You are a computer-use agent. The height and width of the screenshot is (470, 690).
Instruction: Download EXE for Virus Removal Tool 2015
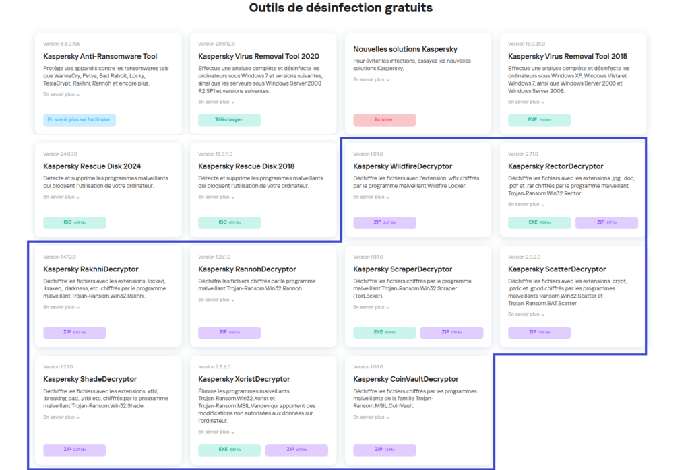coord(540,120)
